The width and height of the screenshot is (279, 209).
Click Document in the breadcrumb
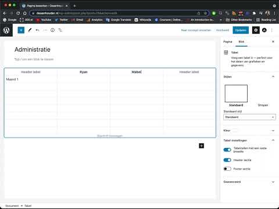[x=12, y=206]
